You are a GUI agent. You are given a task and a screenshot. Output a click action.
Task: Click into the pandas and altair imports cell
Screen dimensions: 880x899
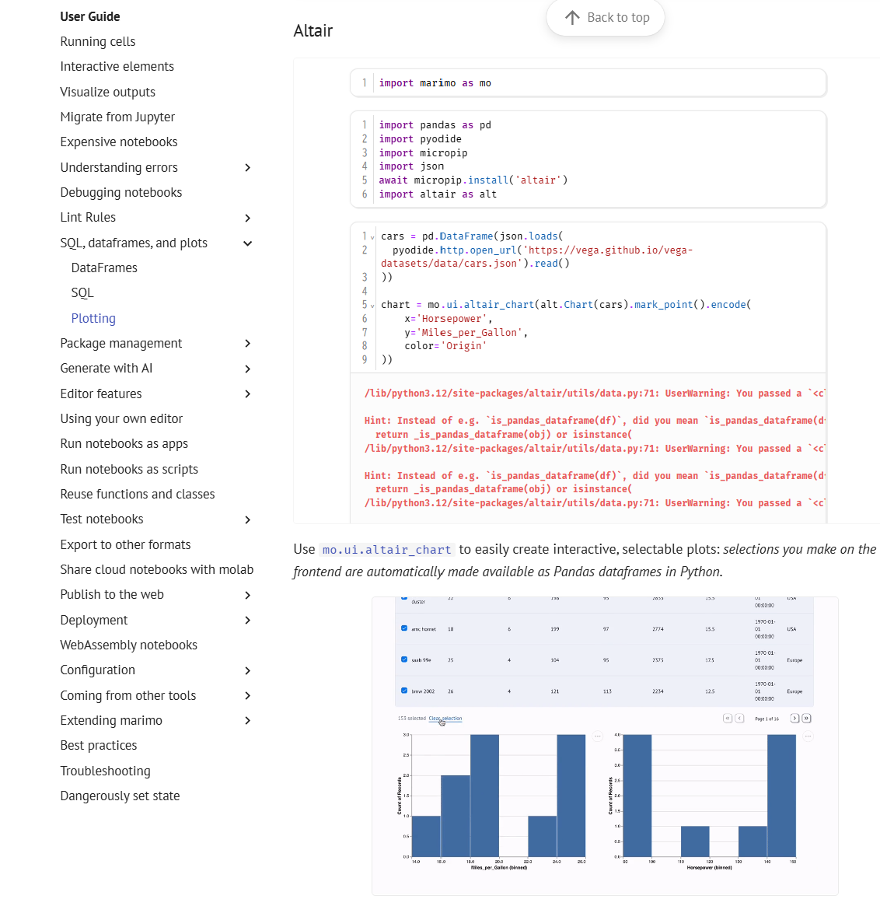[588, 159]
